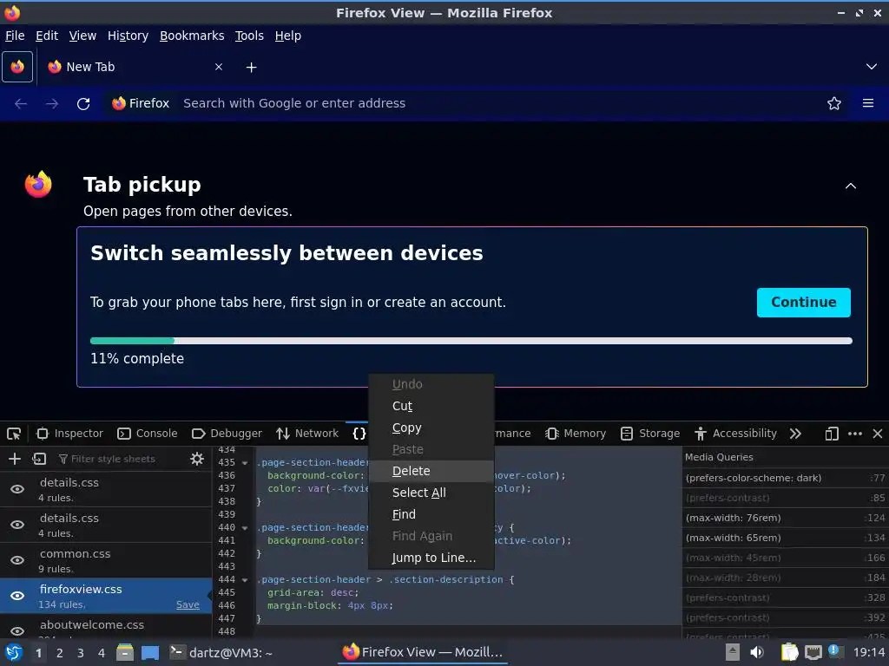
Task: Toggle visibility of common.css
Action: [x=17, y=560]
